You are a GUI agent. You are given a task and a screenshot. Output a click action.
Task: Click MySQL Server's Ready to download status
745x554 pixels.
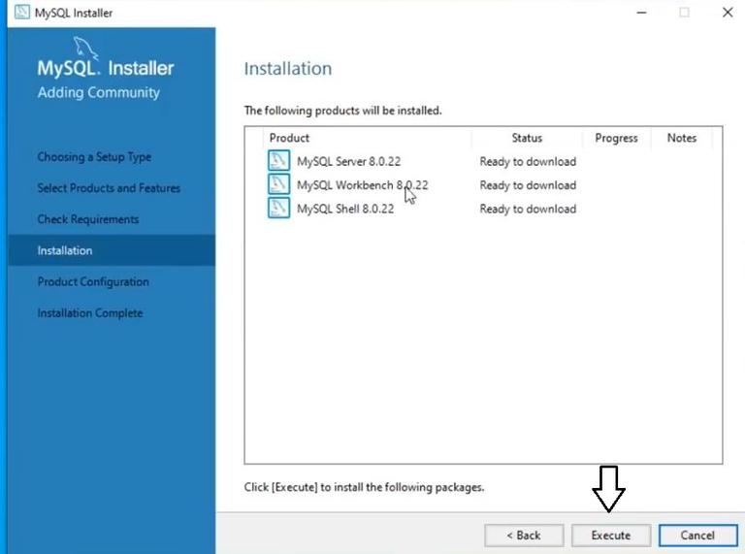pos(528,162)
